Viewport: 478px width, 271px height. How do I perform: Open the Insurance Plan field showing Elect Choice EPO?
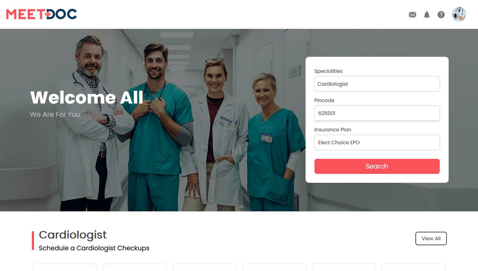tap(377, 142)
